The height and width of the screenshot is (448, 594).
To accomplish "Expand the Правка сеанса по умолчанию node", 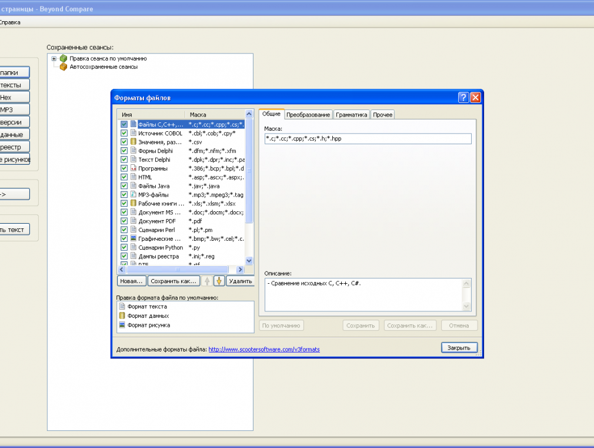I will (54, 58).
